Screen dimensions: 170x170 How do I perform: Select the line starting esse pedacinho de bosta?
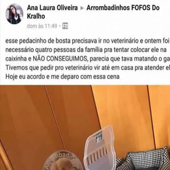[x=87, y=41]
